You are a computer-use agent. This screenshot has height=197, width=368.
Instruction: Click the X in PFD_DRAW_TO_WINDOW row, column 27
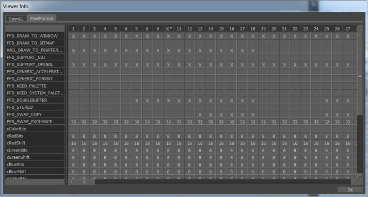tap(348, 36)
